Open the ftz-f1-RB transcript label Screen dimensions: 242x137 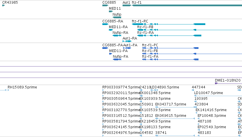click(x=145, y=27)
